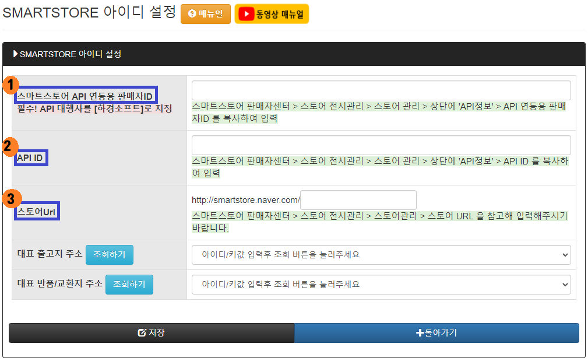
Task: Click into the API ID text box
Action: click(x=381, y=145)
